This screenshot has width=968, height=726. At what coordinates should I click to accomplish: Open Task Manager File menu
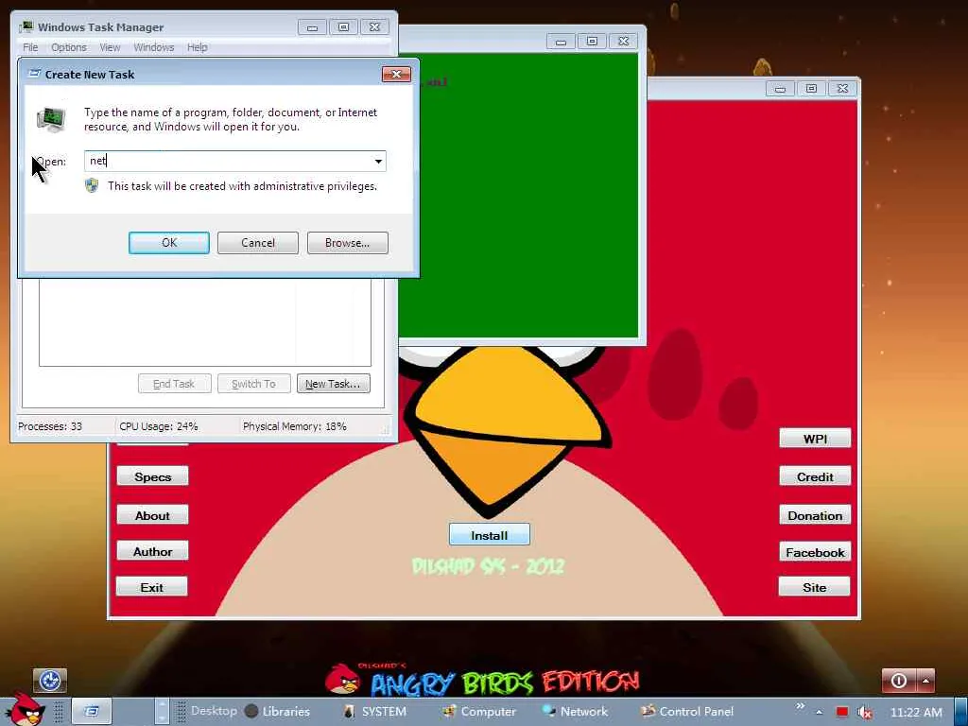tap(30, 47)
